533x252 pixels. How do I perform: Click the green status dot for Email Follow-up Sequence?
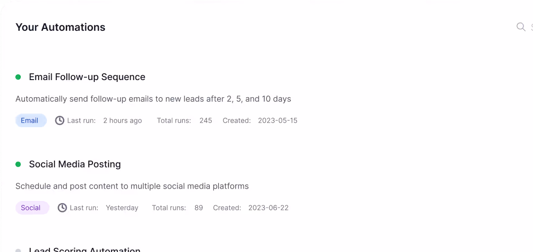pos(18,77)
